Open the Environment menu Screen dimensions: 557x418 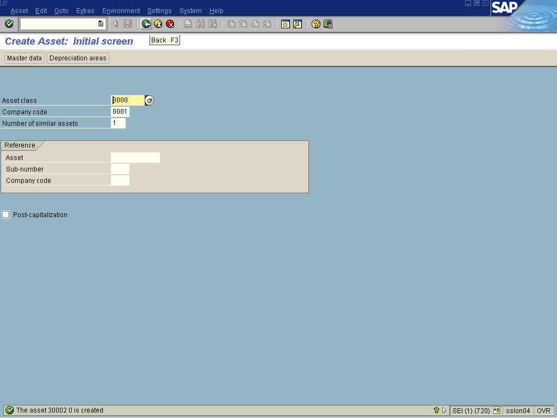121,11
